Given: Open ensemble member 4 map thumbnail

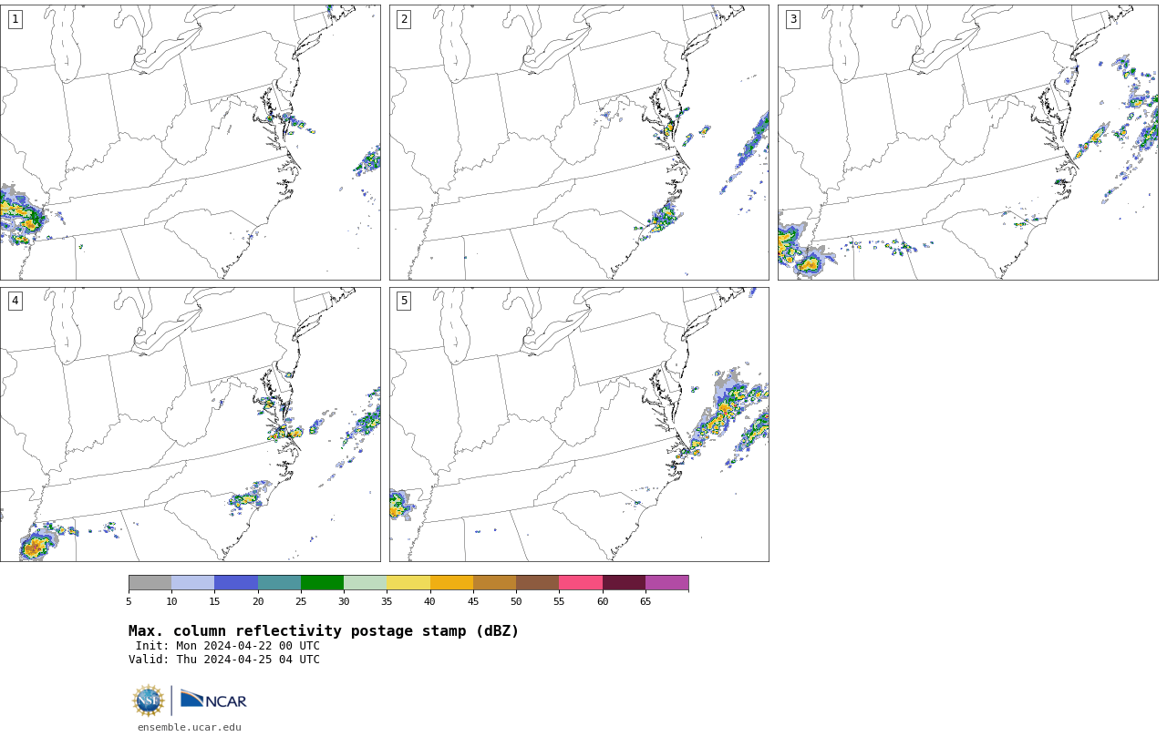Looking at the screenshot, I should (x=190, y=425).
